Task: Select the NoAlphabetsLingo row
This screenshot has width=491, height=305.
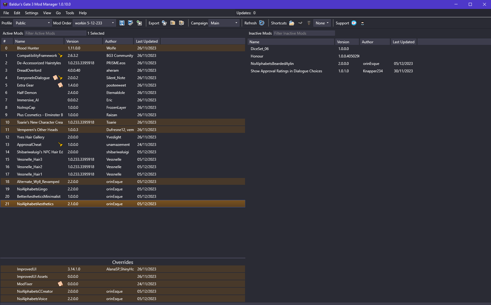Action: pos(123,189)
